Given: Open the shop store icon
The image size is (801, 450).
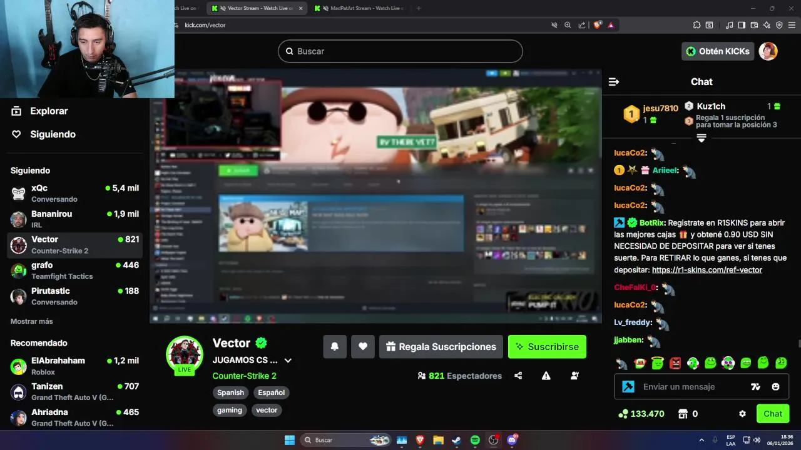Looking at the screenshot, I should coord(683,414).
